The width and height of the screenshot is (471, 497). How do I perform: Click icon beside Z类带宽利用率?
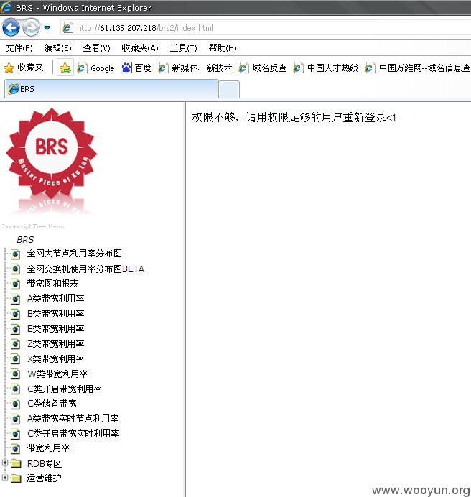(x=15, y=344)
